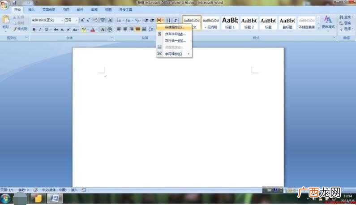Click Distributed alignment icon

point(144,29)
